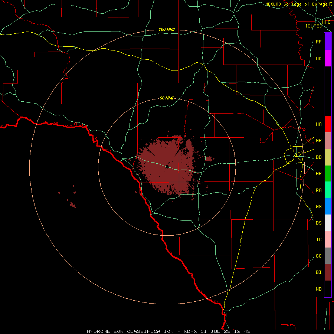
Task: Click the purple RF legend color swatch
Action: coord(328,42)
